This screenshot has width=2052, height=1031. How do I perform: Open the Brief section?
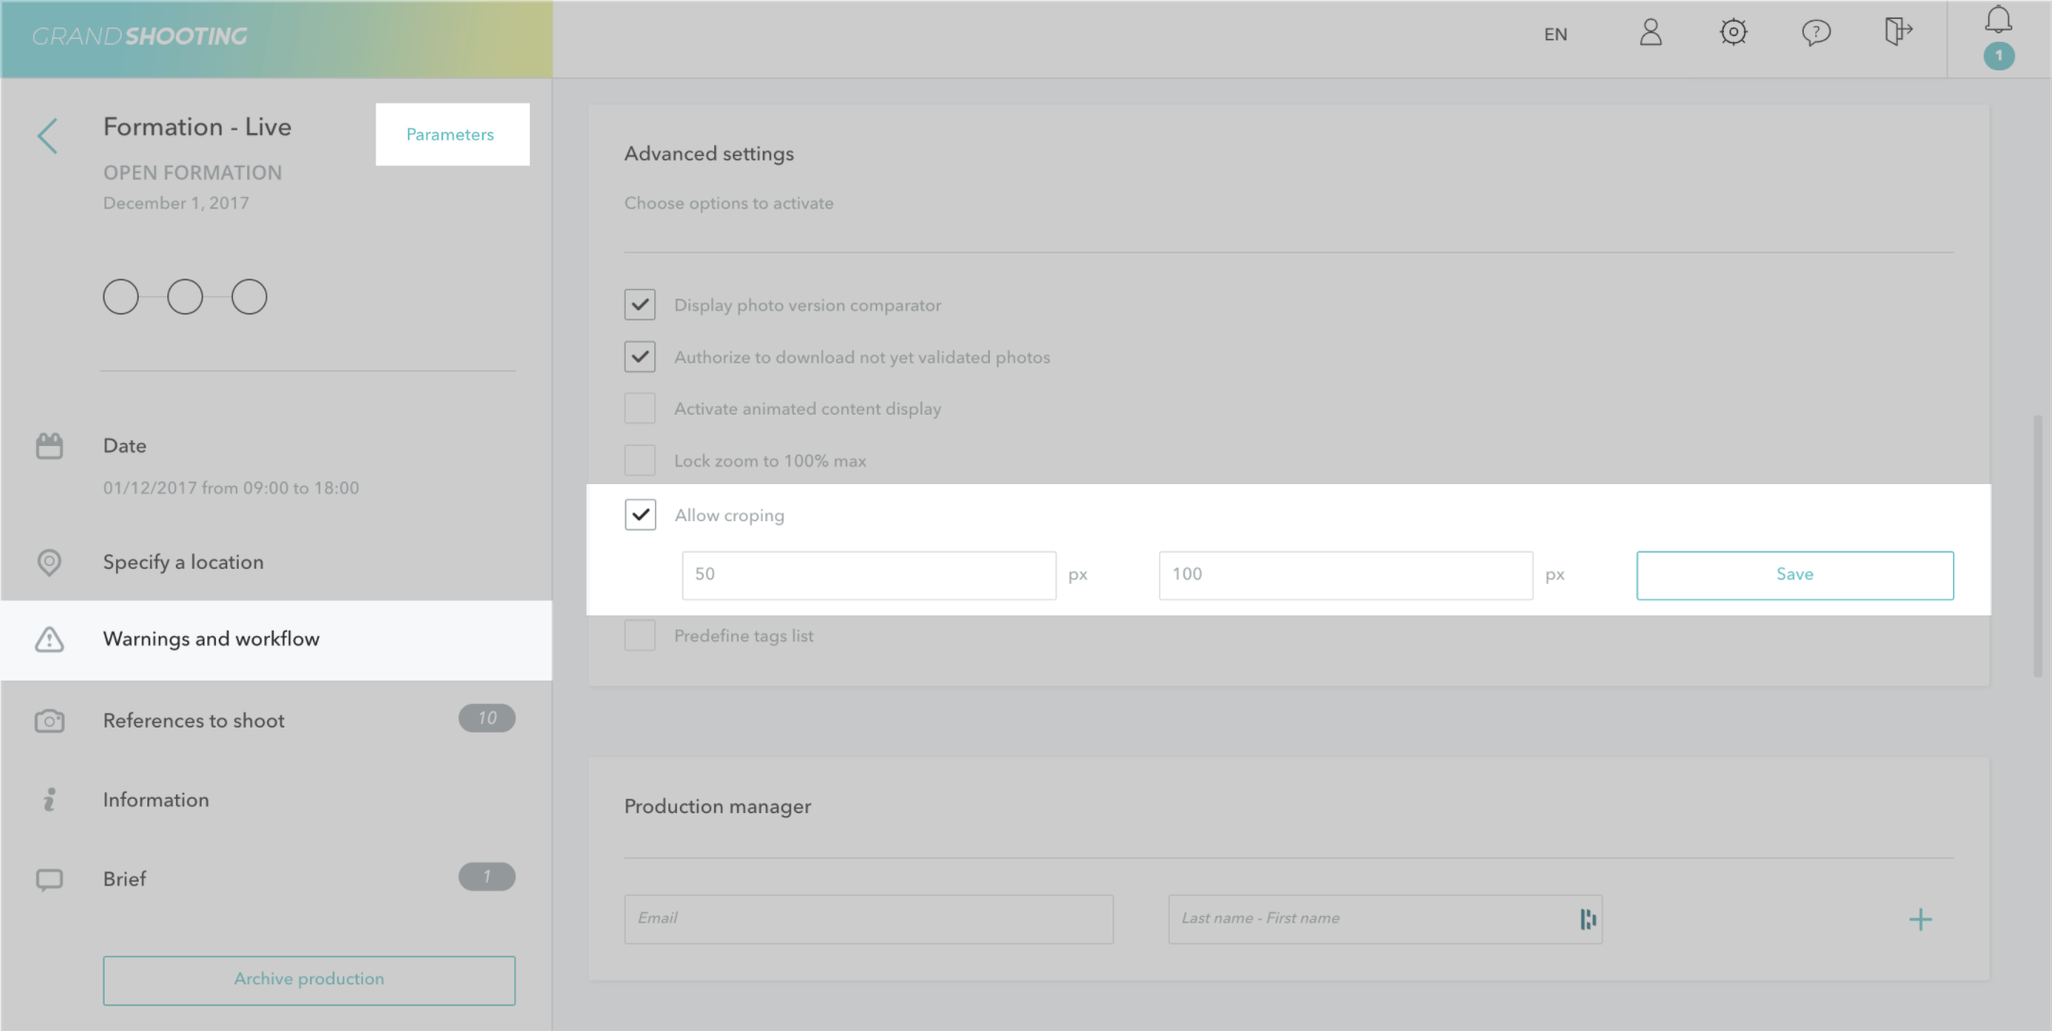[x=125, y=879]
